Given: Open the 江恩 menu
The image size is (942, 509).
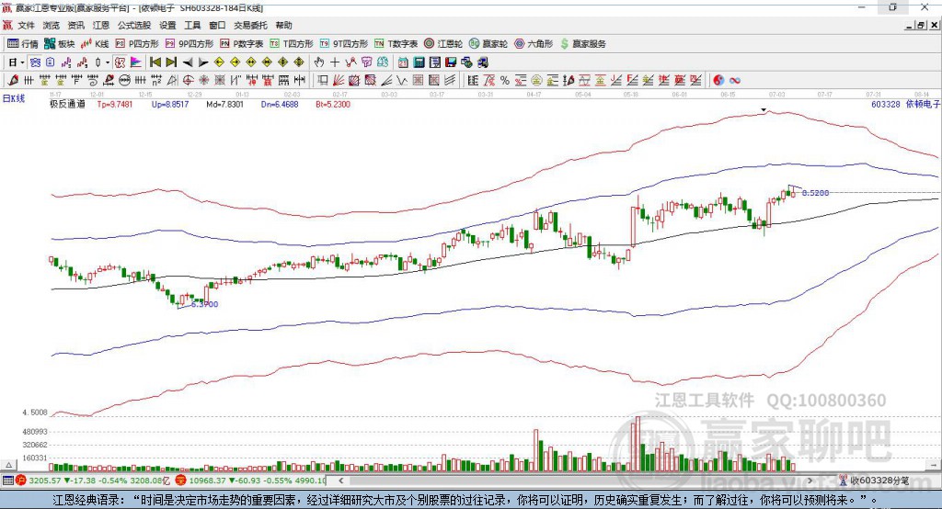Looking at the screenshot, I should (101, 25).
